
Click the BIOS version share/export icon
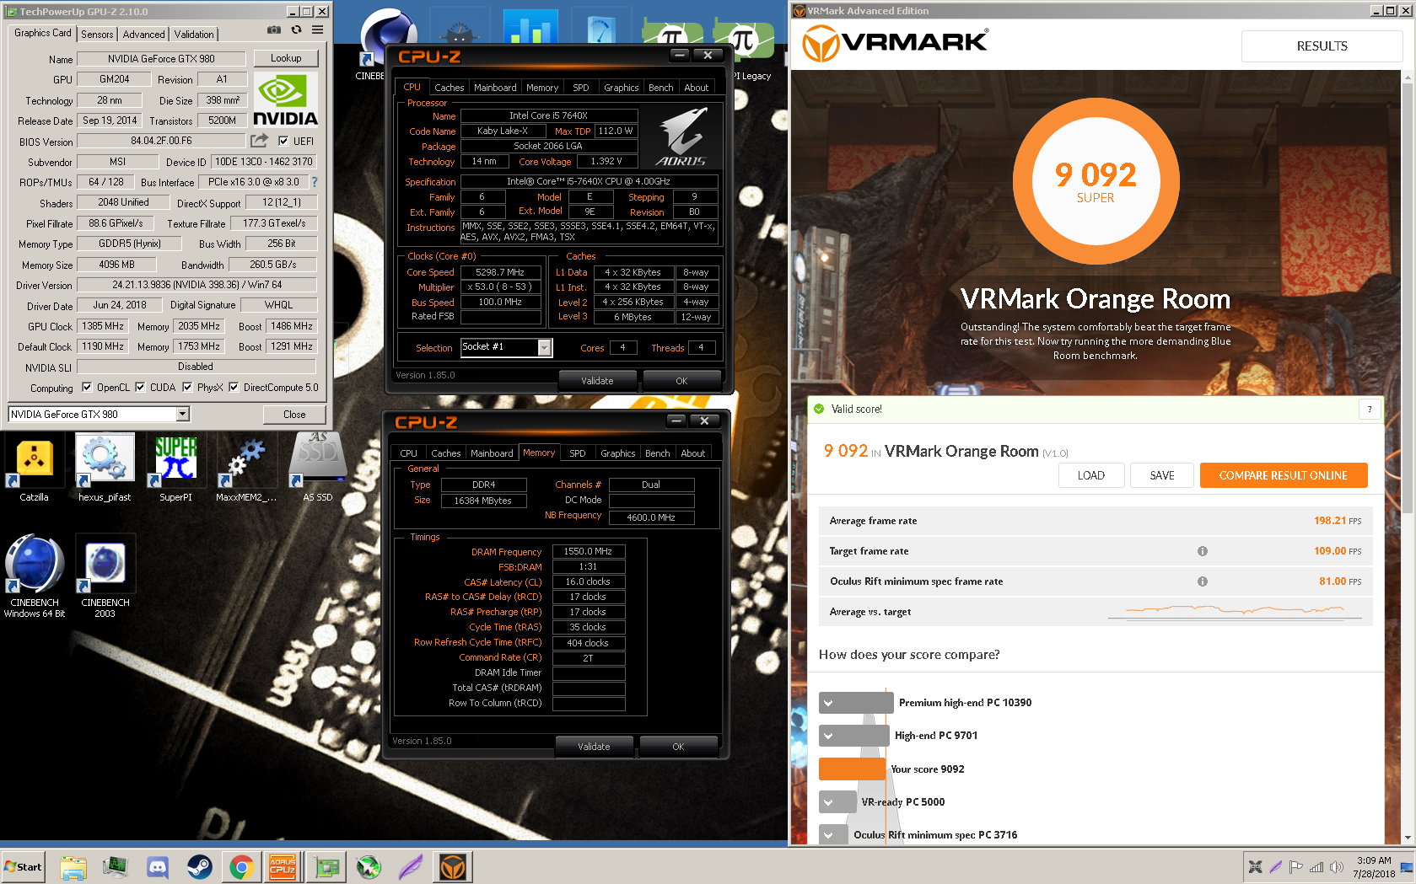(260, 140)
